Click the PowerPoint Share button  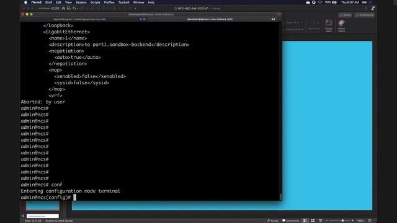pos(346,15)
